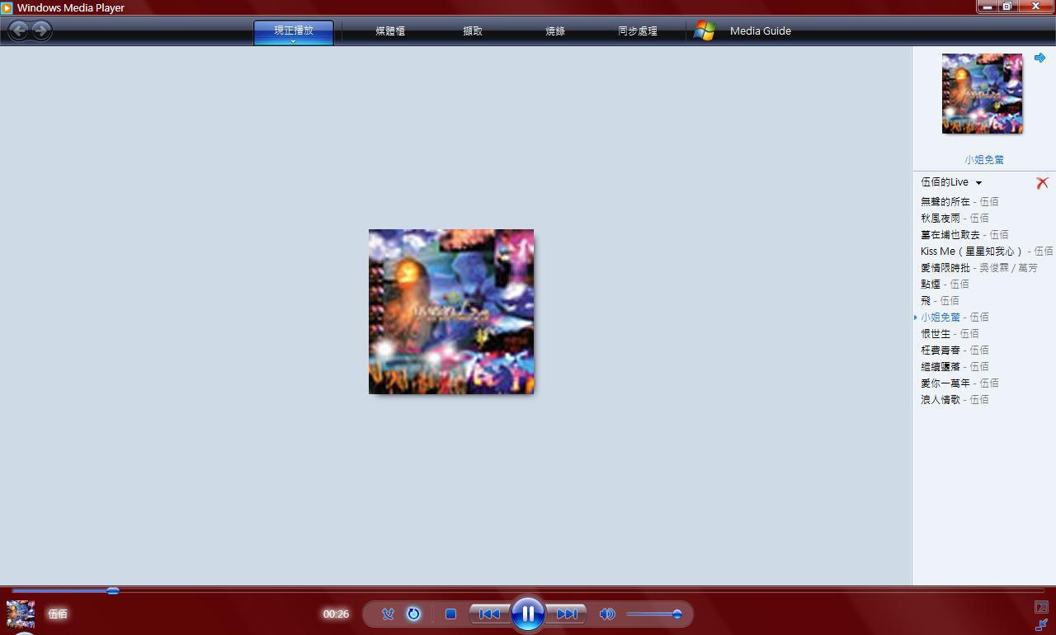Screen dimensions: 1056x635
Task: Select the track 愛你一萬年
Action: 959,383
